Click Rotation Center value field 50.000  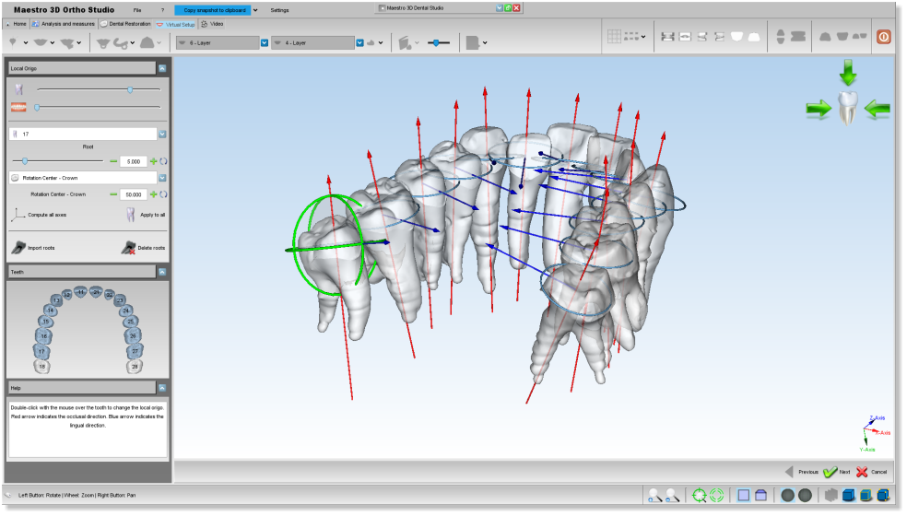(134, 194)
